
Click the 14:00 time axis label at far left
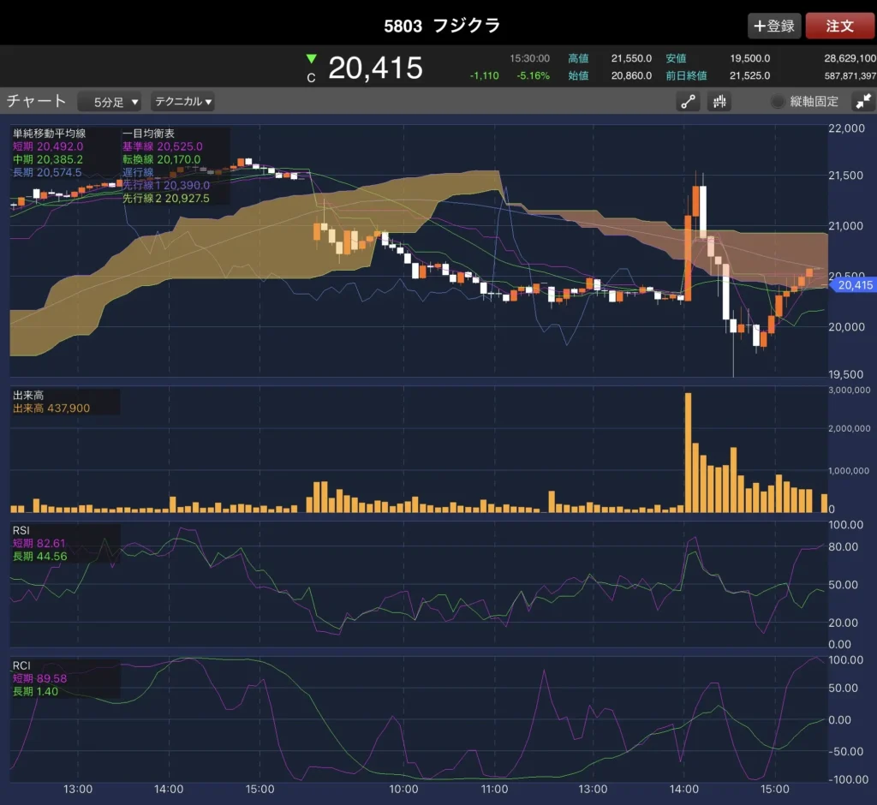[x=169, y=790]
